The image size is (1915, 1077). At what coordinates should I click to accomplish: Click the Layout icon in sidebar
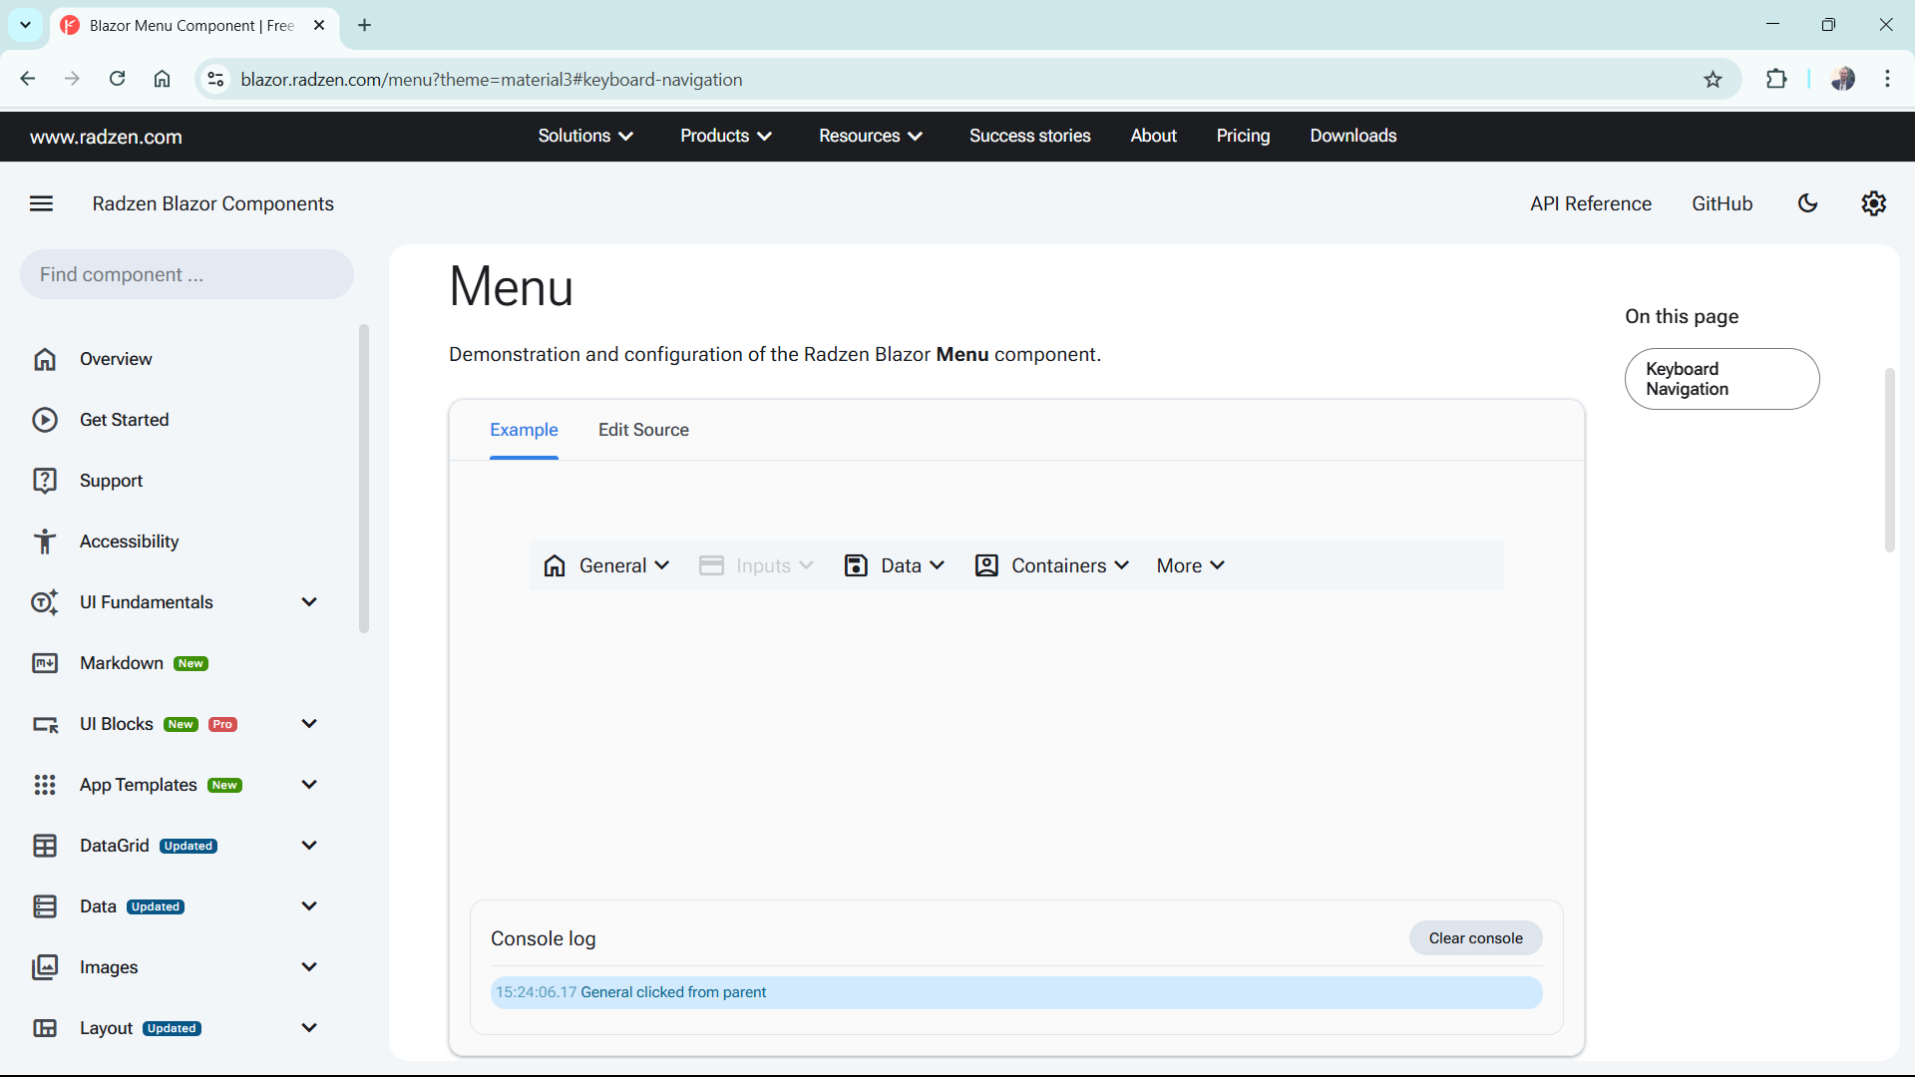tap(45, 1028)
